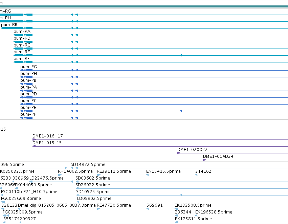
Task: Select the FGC025G09.3prime EST label
Action: tap(21, 199)
